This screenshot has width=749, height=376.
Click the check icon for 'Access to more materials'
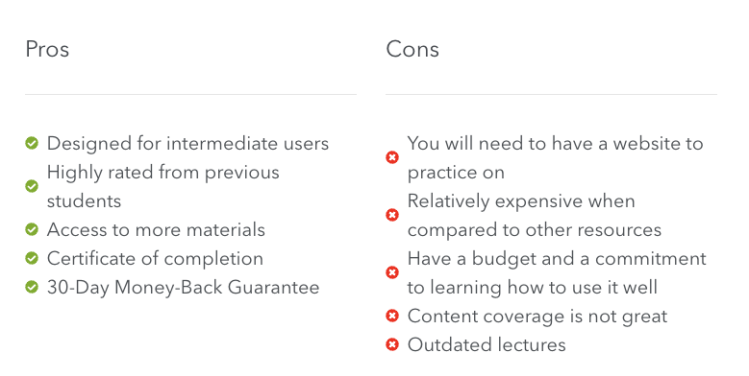(32, 229)
